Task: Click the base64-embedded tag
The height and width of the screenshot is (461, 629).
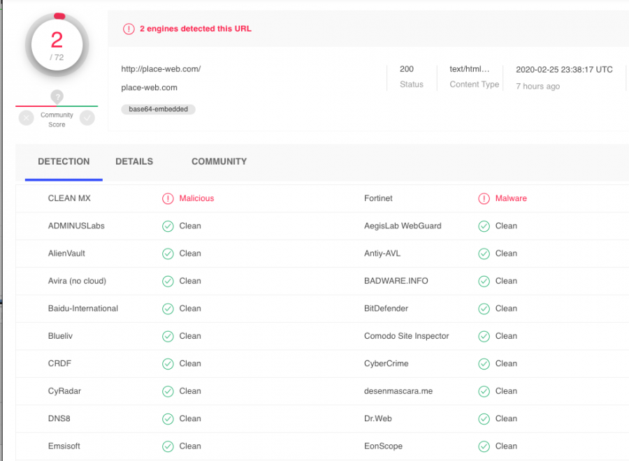Action: coord(159,109)
